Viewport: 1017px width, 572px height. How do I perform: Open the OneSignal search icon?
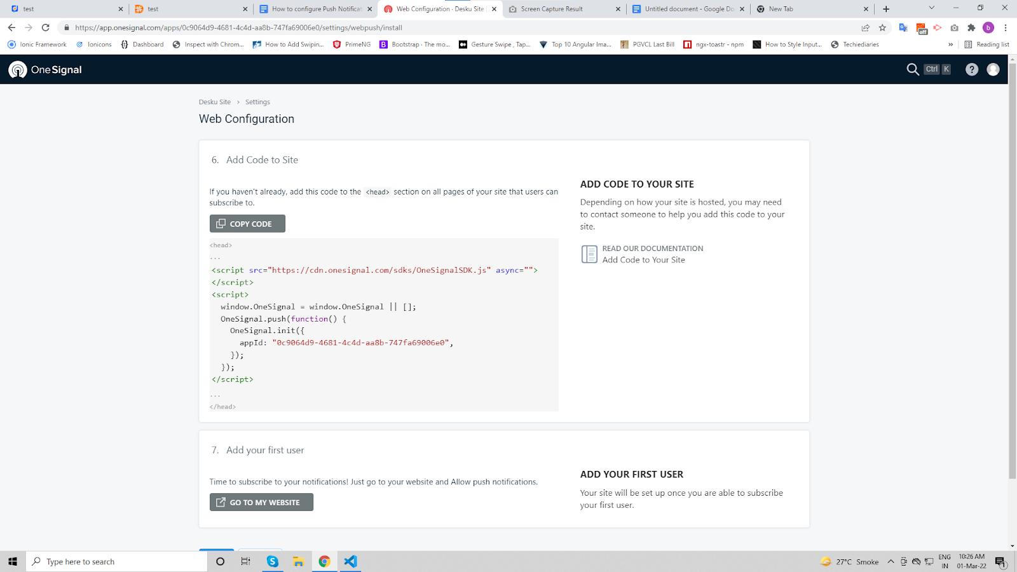[x=913, y=69]
